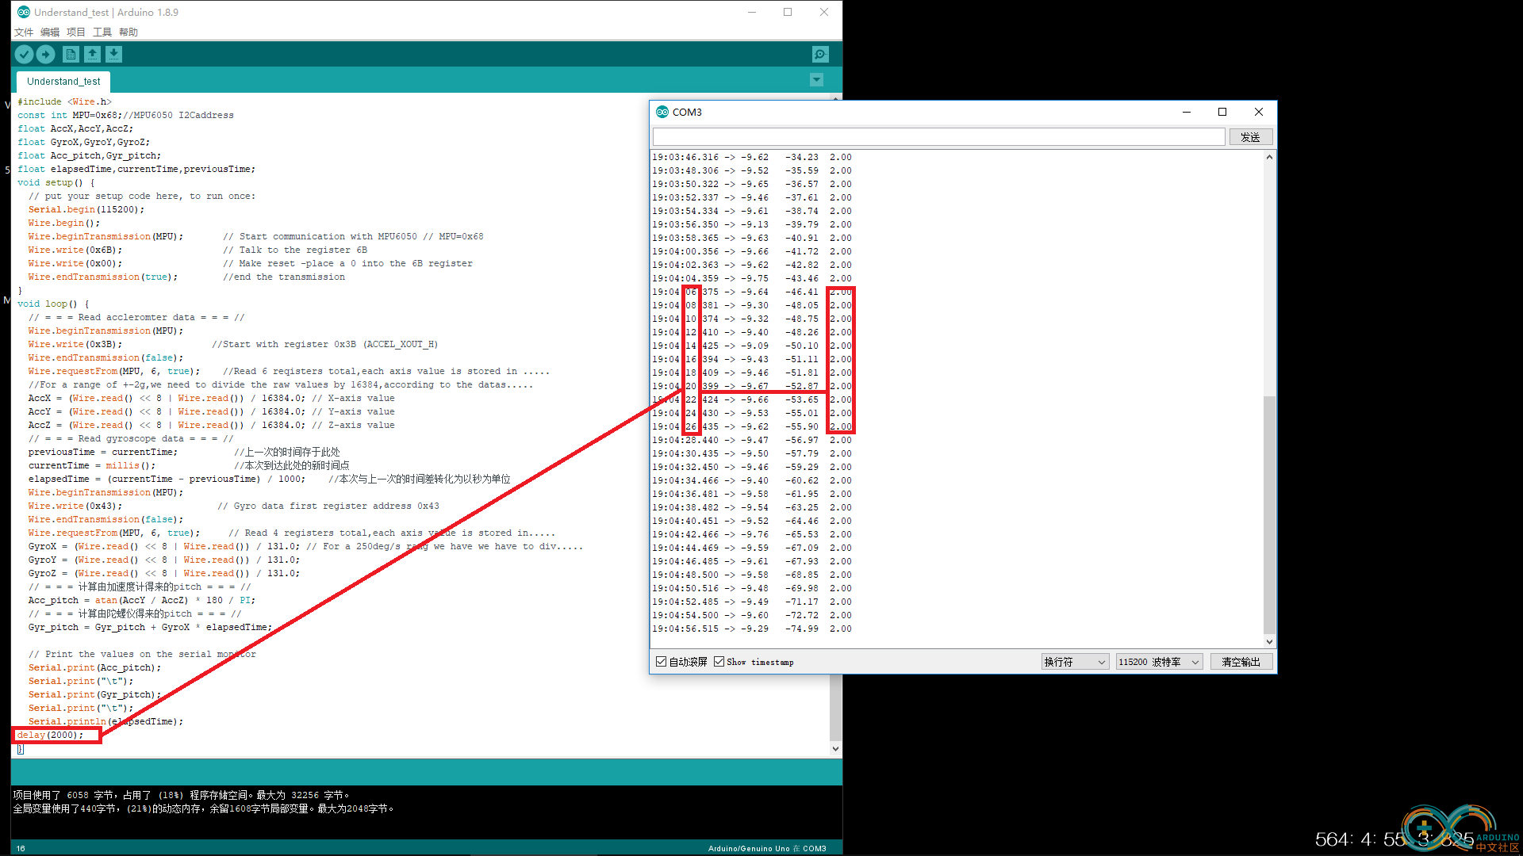Minimize the COM3 serial monitor window
Screen dimensions: 1523x856
coord(1187,112)
